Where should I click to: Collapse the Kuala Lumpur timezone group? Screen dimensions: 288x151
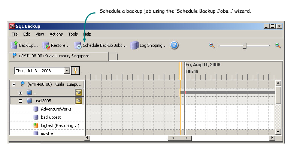click(14, 84)
